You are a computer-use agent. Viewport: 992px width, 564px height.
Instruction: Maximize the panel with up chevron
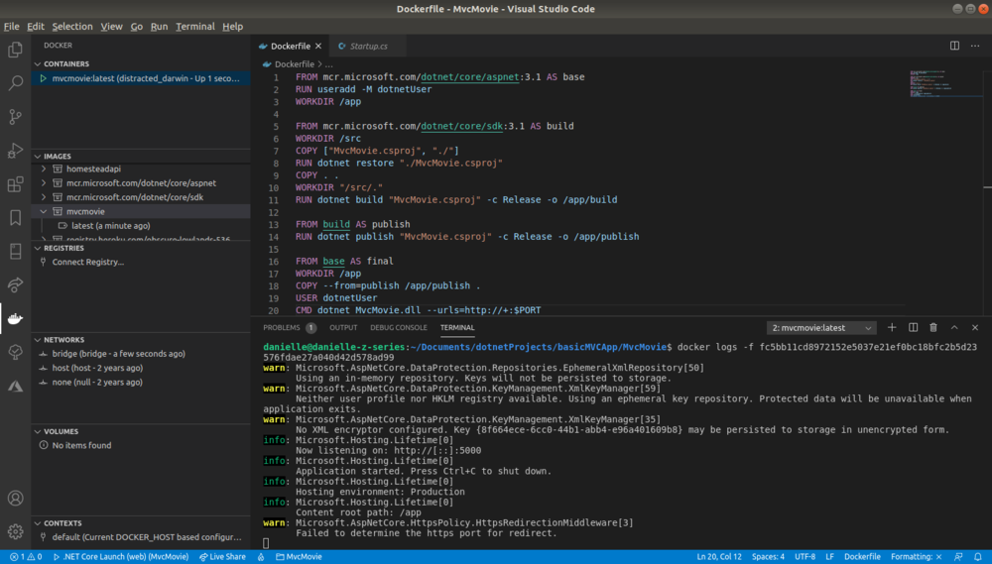[954, 327]
